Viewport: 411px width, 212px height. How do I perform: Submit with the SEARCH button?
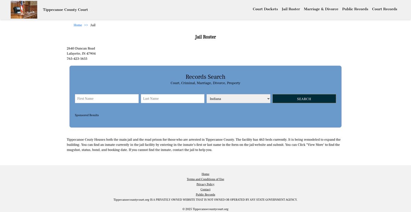tap(304, 98)
